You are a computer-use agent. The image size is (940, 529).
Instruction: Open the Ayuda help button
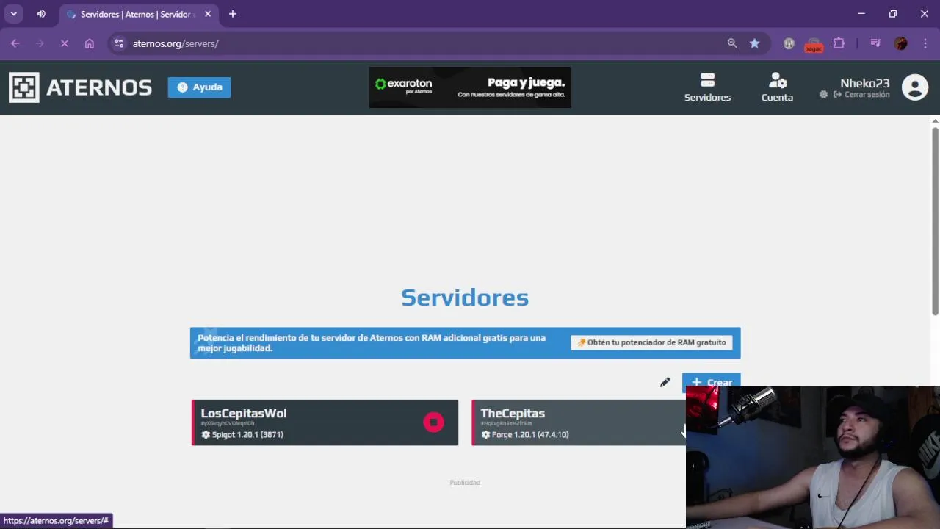[199, 87]
